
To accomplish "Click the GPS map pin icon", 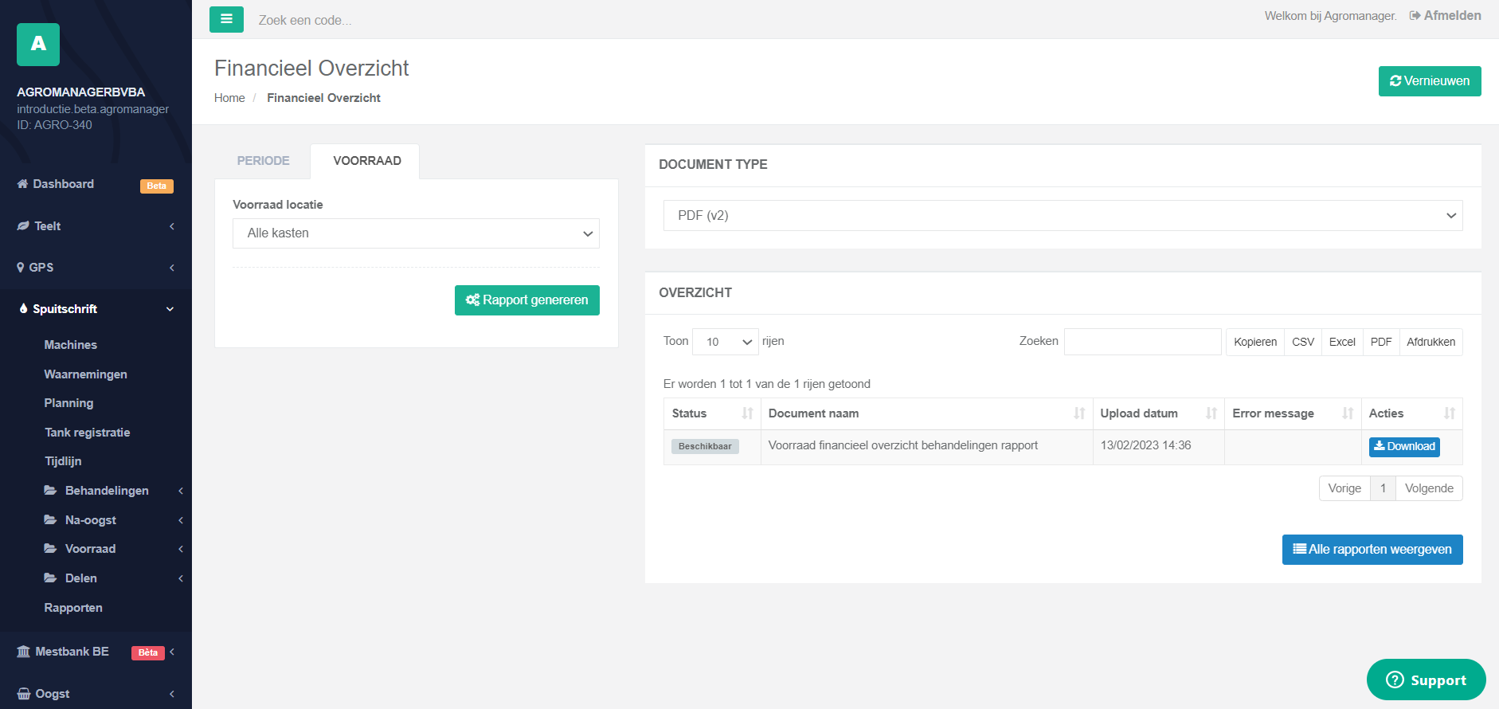I will (x=21, y=268).
